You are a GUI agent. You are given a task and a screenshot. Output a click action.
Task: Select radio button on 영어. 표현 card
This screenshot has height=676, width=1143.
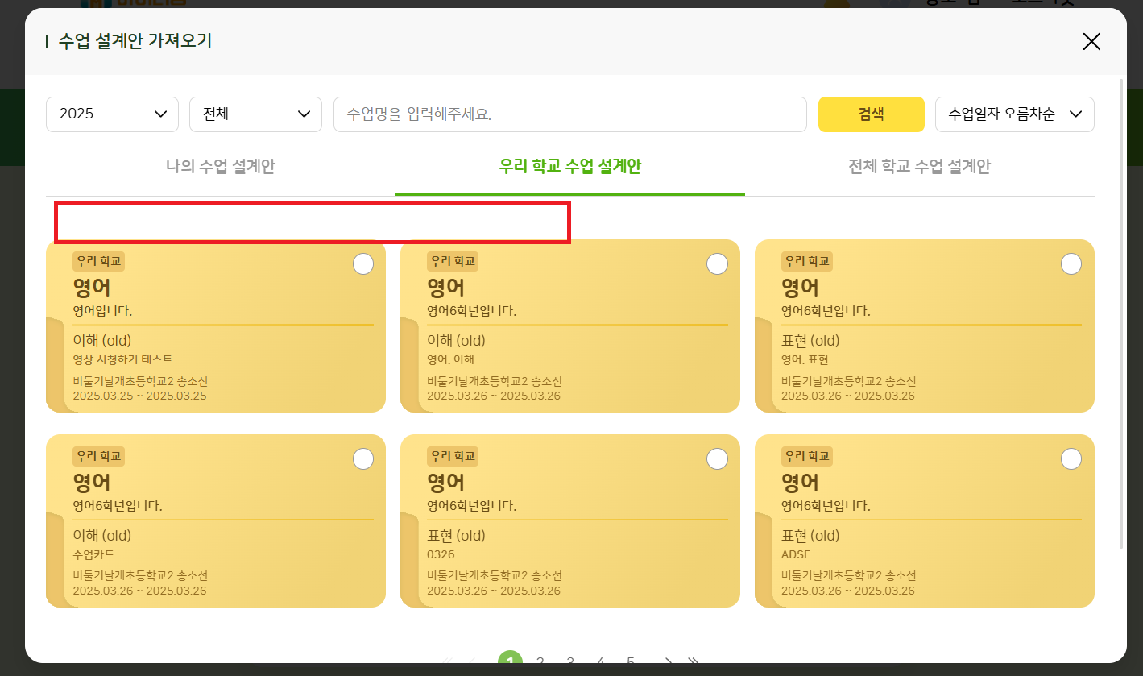pos(1071,263)
